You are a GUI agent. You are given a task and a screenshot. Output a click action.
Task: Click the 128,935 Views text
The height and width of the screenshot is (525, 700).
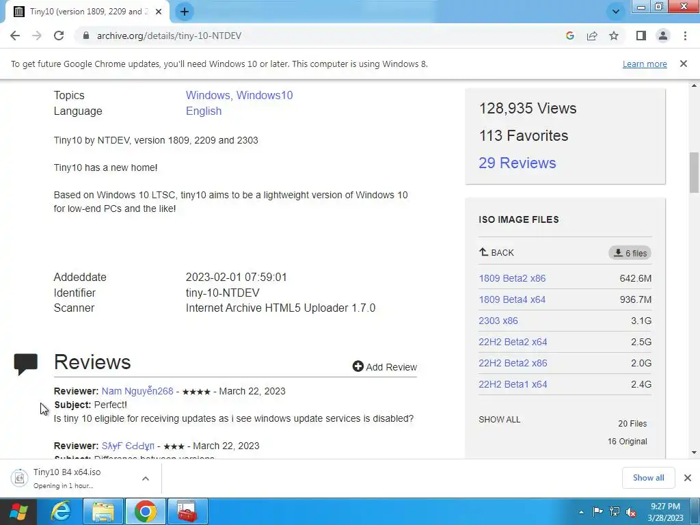point(528,109)
